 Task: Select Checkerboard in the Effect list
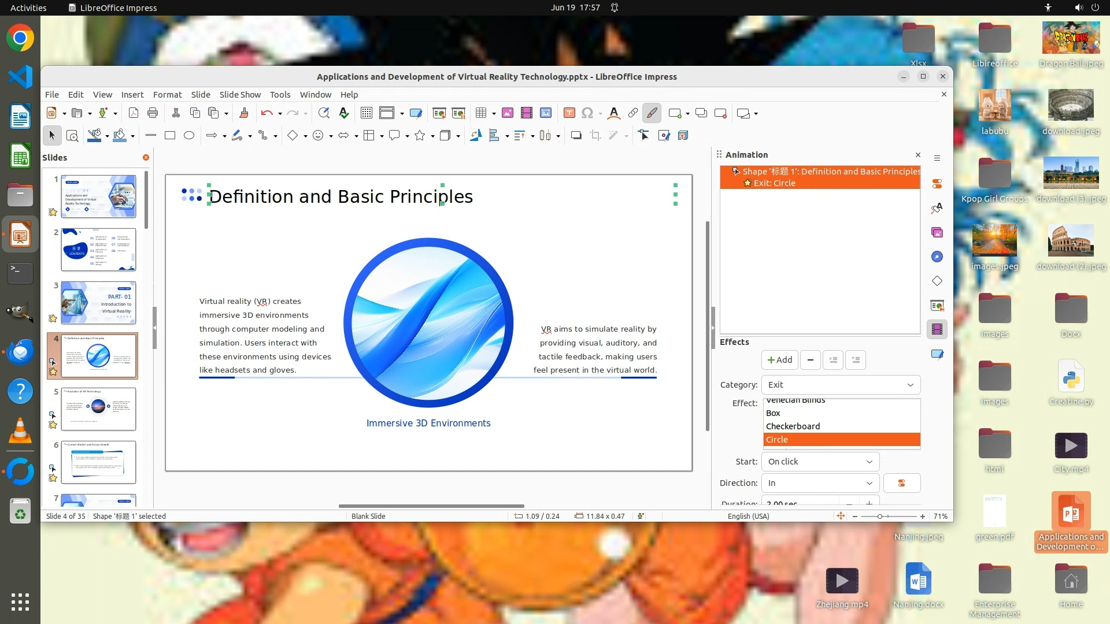click(x=793, y=426)
